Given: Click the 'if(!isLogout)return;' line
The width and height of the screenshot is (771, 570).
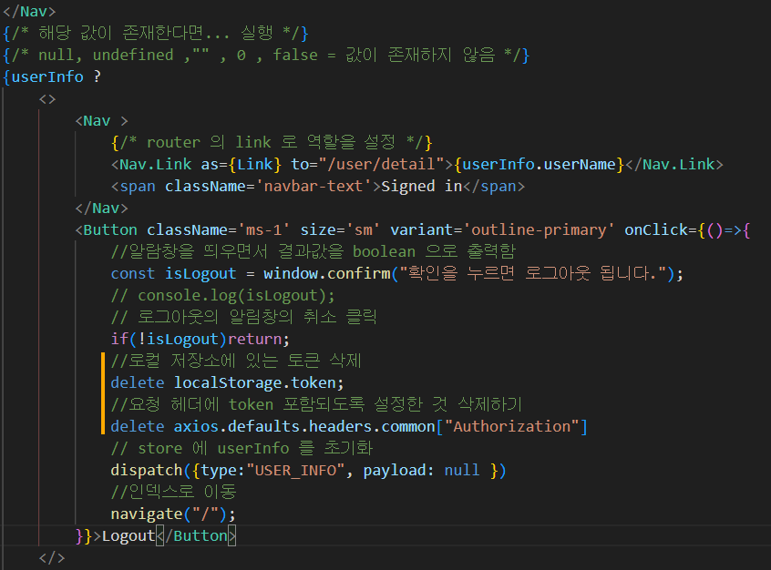Looking at the screenshot, I should coord(200,339).
